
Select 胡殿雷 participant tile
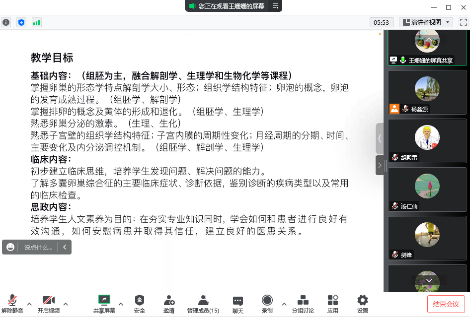pos(427,141)
